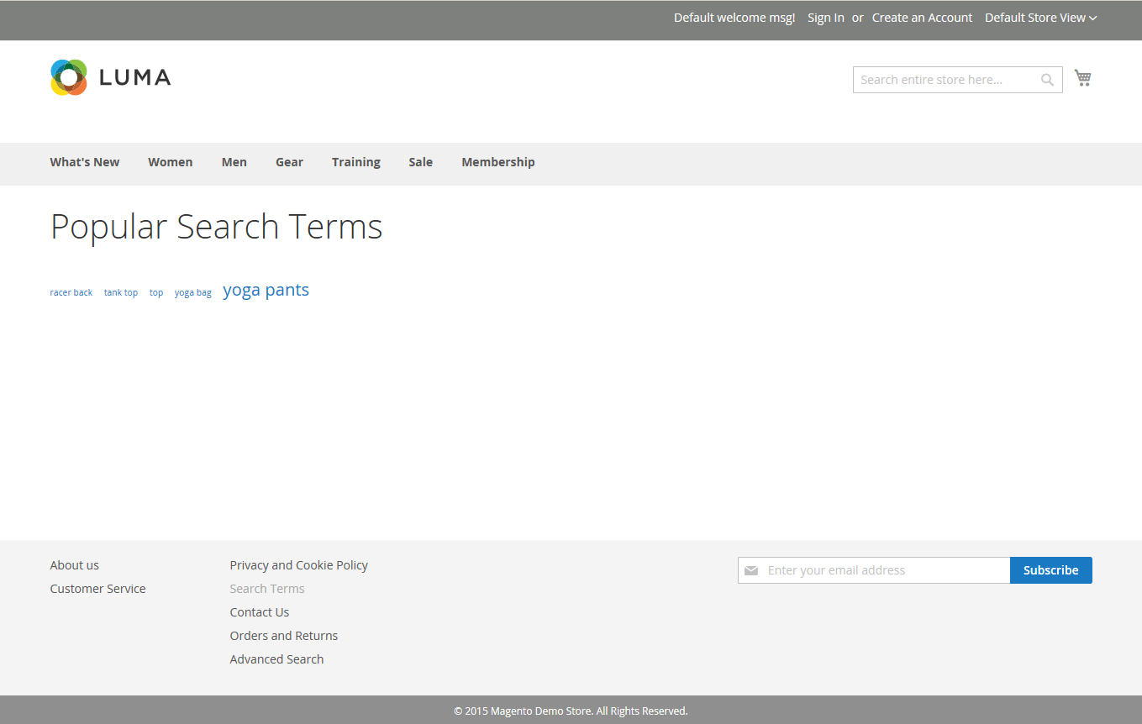Click the search magnifier icon
Viewport: 1142px width, 724px height.
pos(1046,79)
